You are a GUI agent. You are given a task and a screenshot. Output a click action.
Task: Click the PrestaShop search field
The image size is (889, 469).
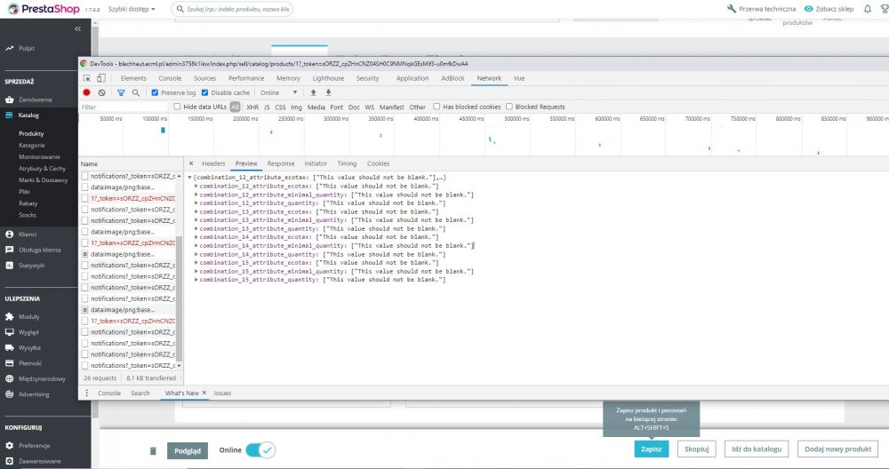tap(232, 9)
